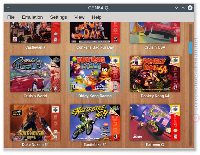The image size is (200, 155).
Task: Open the Settings menu
Action: click(58, 17)
